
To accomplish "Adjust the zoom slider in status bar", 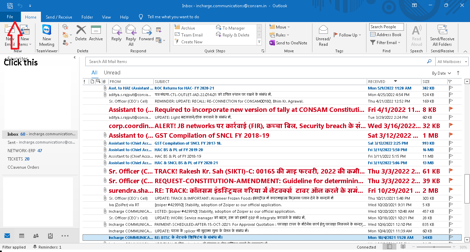I will coord(434,247).
